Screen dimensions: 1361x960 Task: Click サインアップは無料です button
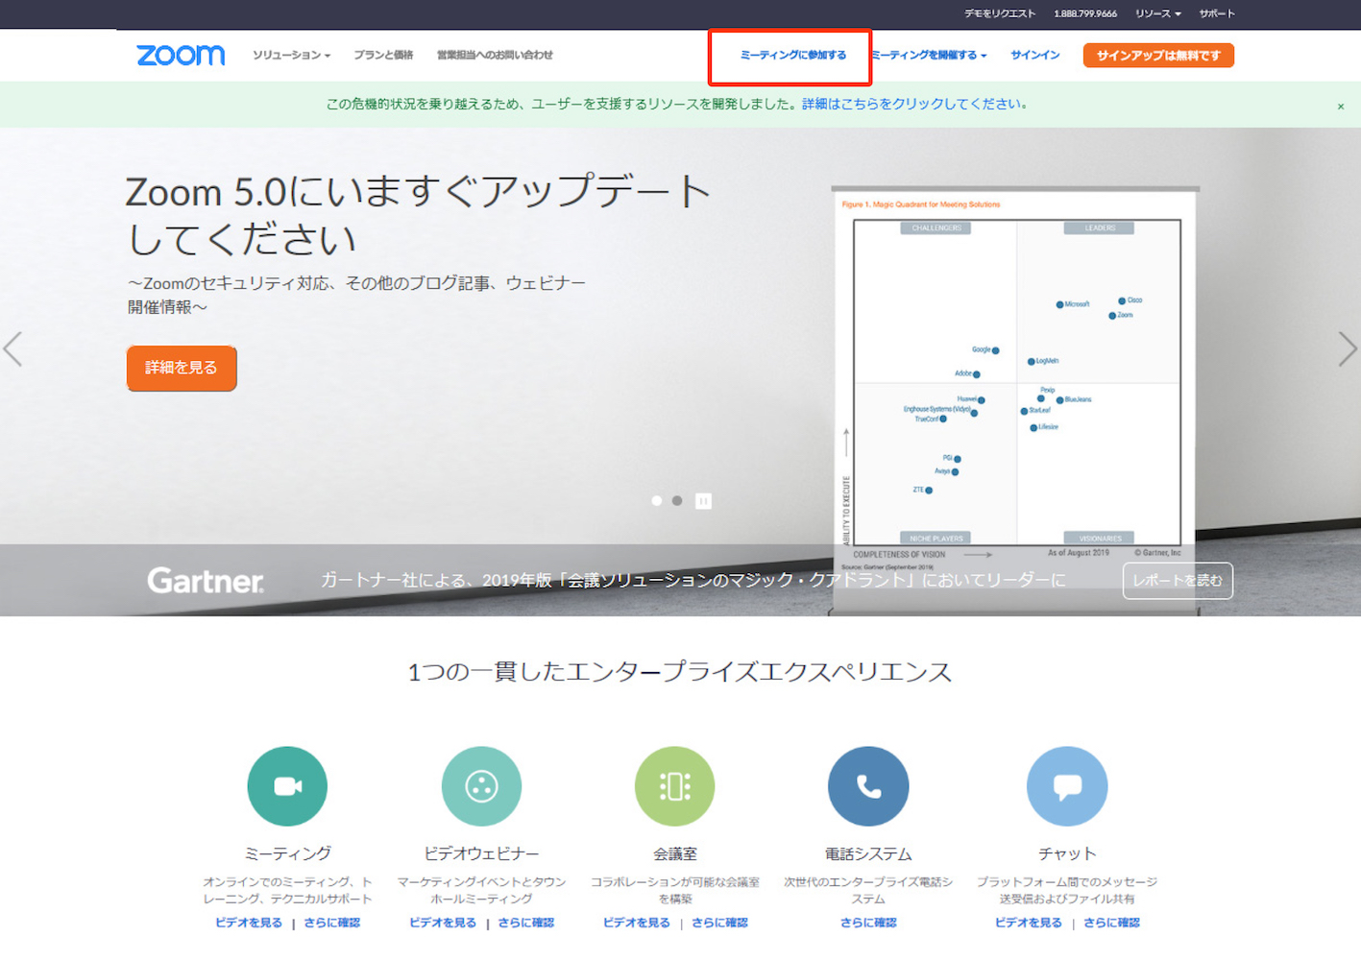[1158, 56]
